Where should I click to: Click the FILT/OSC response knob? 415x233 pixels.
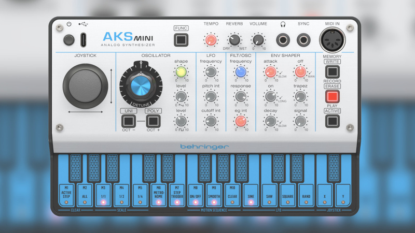[x=241, y=96]
